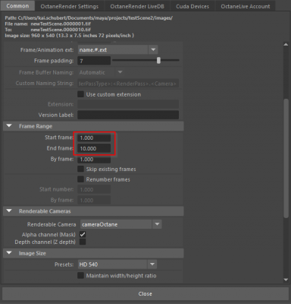291x304 pixels.
Task: Click the Path text line
Action: (x=89, y=18)
